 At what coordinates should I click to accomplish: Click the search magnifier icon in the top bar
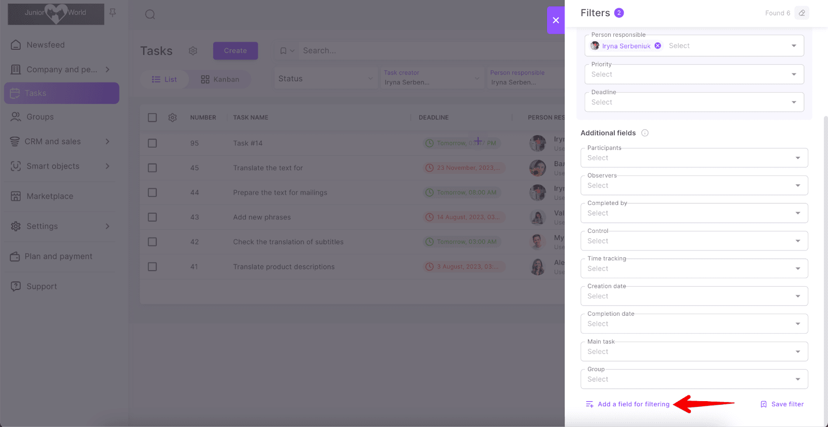click(150, 14)
